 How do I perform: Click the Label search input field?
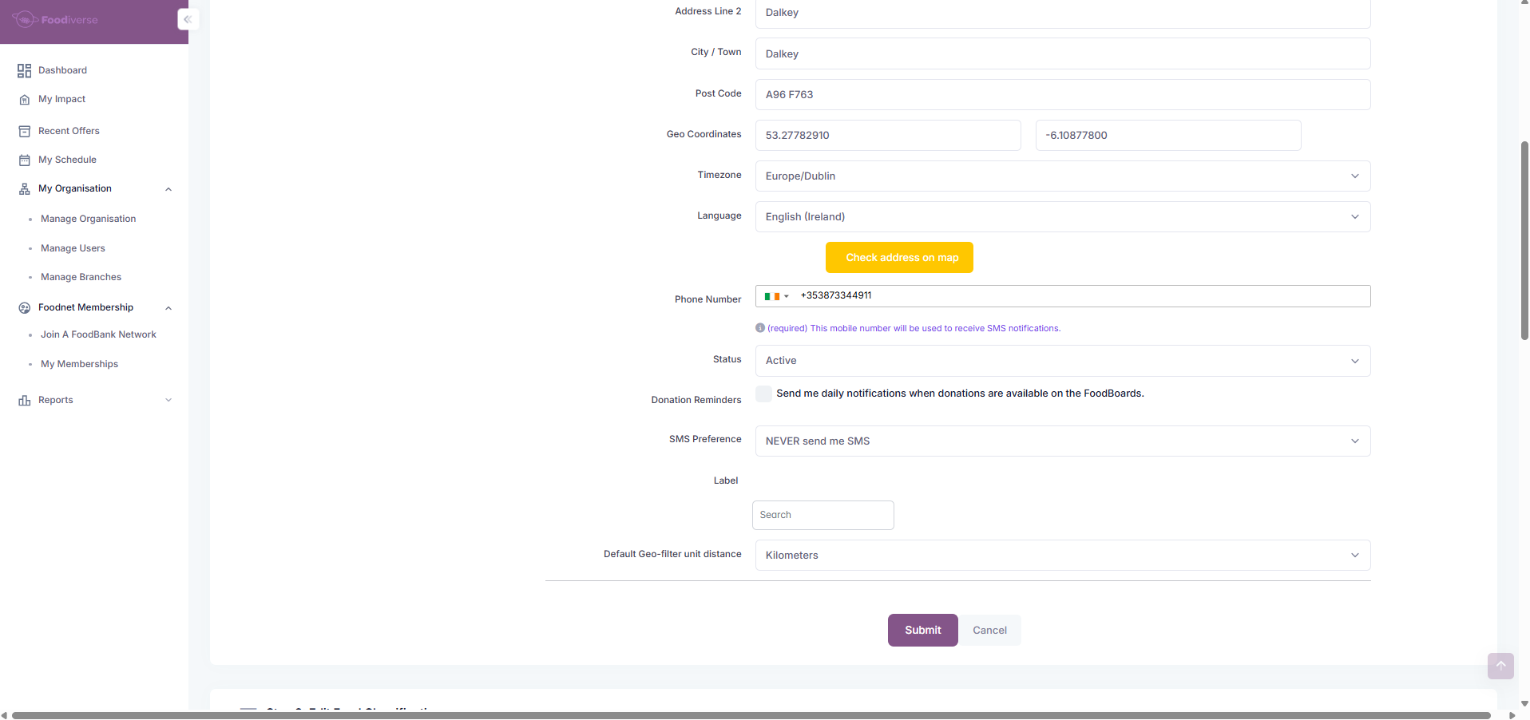pos(822,516)
